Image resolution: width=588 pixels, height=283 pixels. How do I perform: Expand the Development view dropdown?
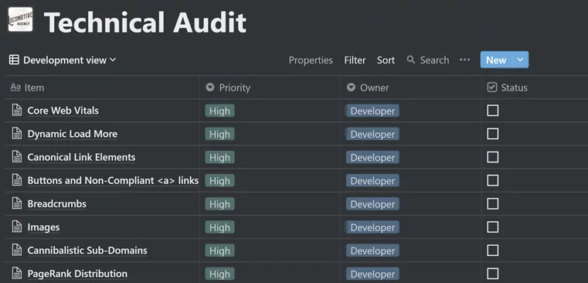coord(70,60)
